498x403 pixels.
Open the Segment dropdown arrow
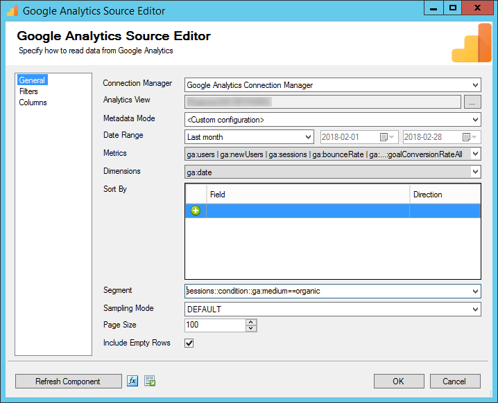(x=475, y=291)
